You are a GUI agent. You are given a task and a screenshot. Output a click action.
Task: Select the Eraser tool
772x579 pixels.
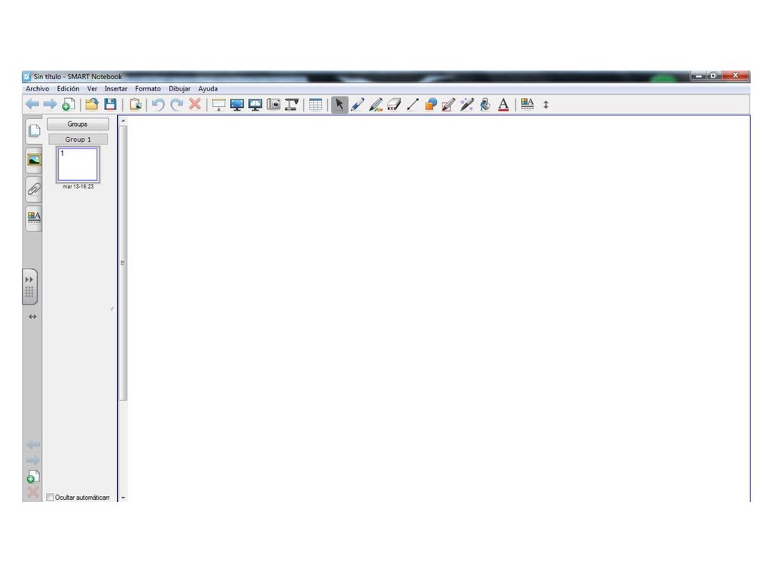pyautogui.click(x=394, y=104)
